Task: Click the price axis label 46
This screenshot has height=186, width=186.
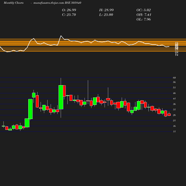Action: point(174,93)
